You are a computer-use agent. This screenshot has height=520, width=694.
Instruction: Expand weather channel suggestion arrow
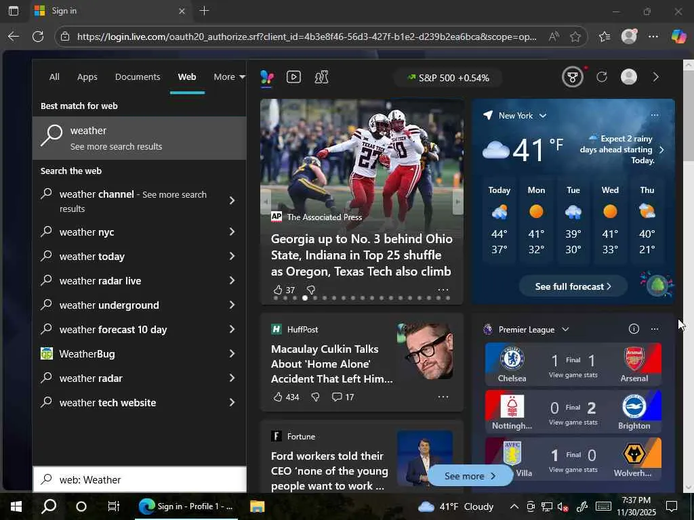pyautogui.click(x=232, y=200)
